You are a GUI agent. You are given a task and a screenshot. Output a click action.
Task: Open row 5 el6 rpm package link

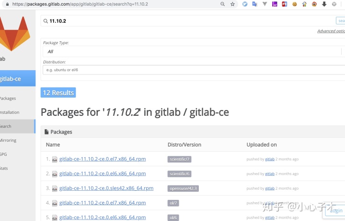click(x=103, y=217)
